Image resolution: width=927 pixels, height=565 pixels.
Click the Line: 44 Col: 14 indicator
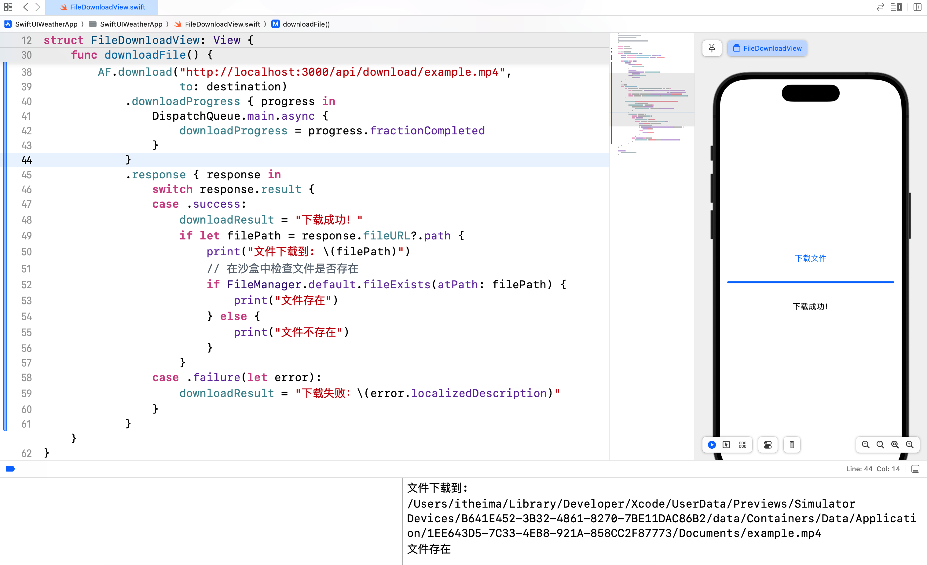873,469
